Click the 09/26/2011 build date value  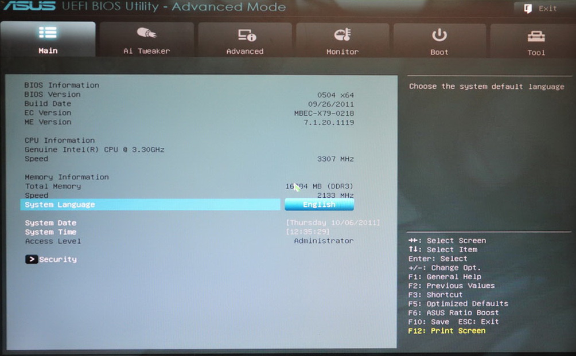pos(331,104)
